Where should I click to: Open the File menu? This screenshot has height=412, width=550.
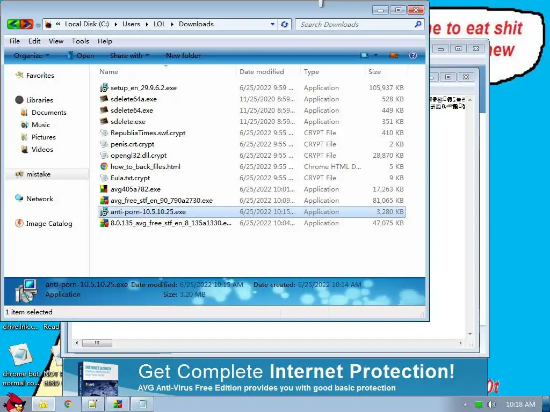point(15,41)
